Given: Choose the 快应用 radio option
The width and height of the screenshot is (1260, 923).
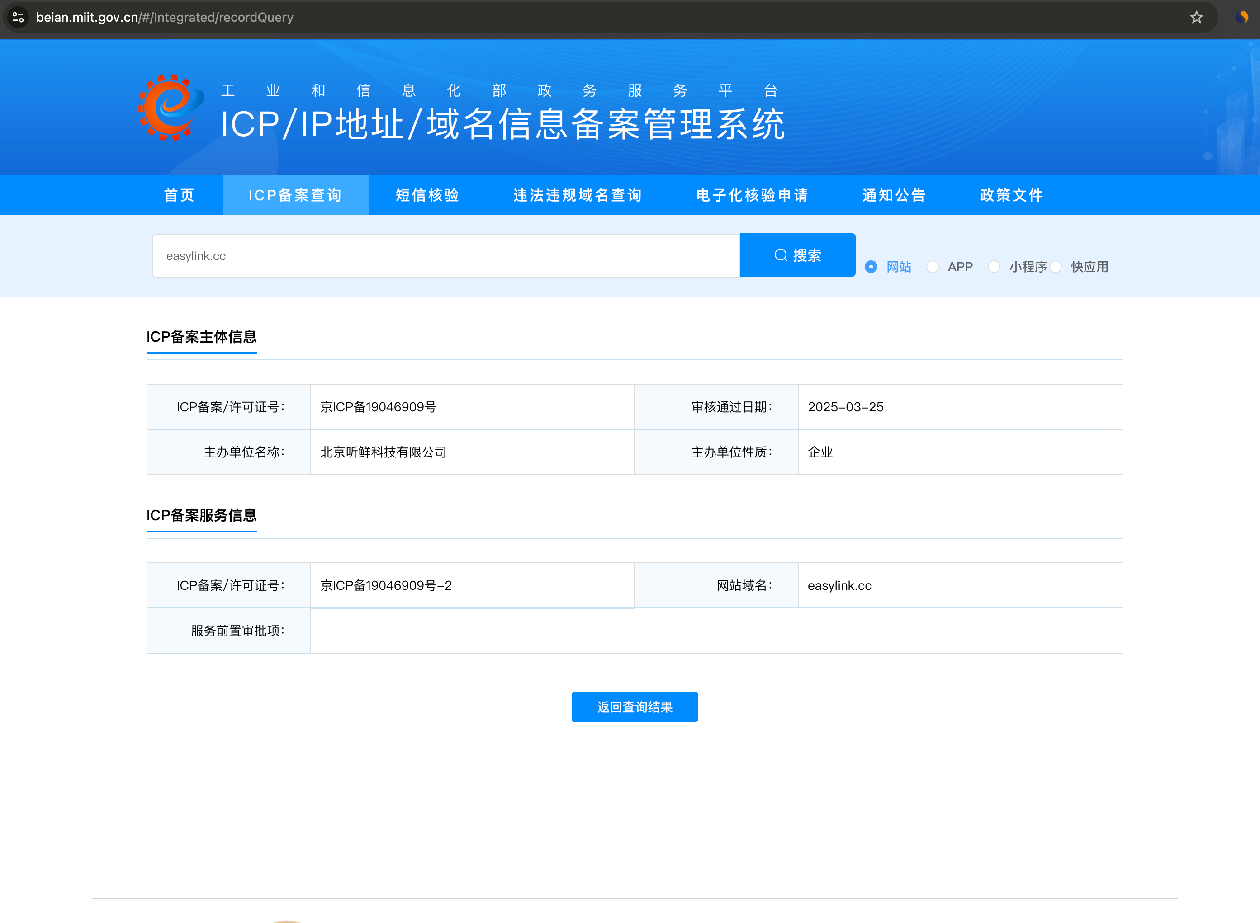Looking at the screenshot, I should [x=1056, y=267].
